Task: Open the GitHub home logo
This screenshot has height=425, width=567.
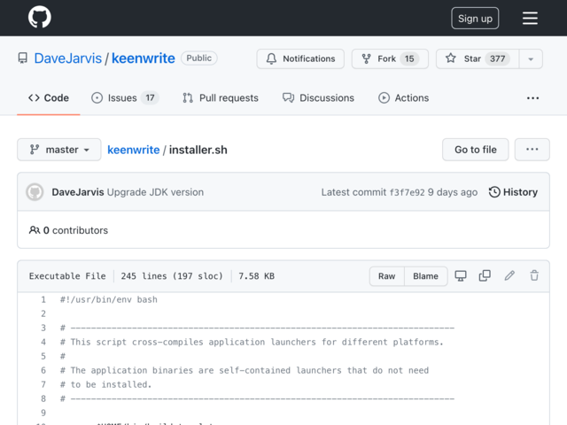Action: click(39, 18)
